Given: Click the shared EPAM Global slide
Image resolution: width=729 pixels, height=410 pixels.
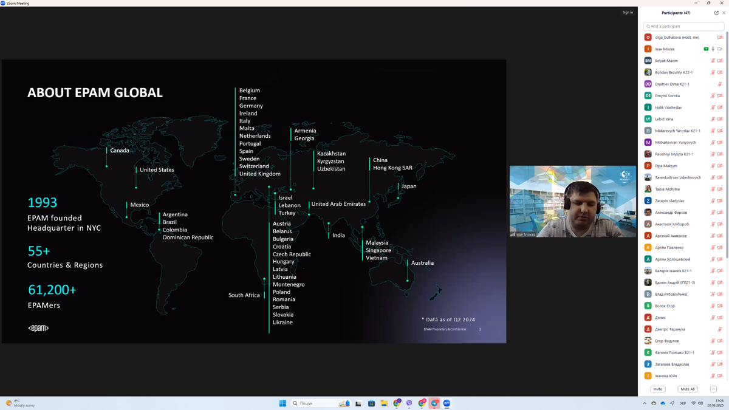Looking at the screenshot, I should click(254, 201).
